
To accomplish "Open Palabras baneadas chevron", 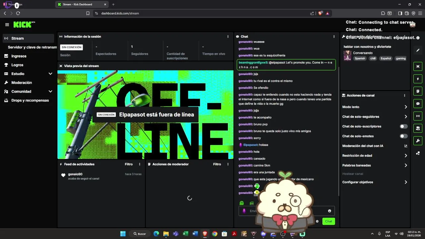I will (x=406, y=165).
